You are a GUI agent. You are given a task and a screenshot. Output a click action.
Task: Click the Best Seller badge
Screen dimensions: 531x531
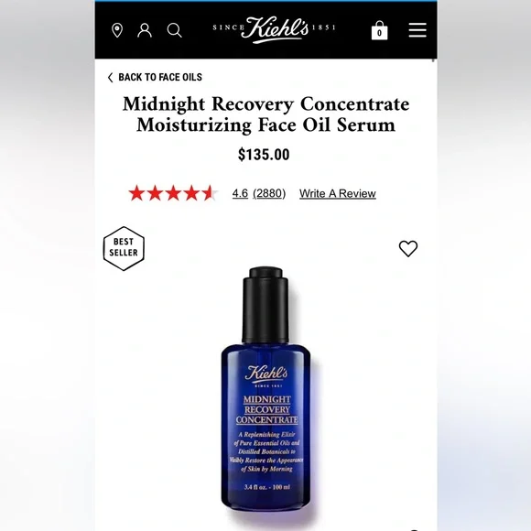[124, 249]
